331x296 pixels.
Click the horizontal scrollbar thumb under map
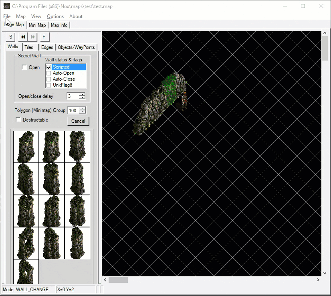(118, 280)
